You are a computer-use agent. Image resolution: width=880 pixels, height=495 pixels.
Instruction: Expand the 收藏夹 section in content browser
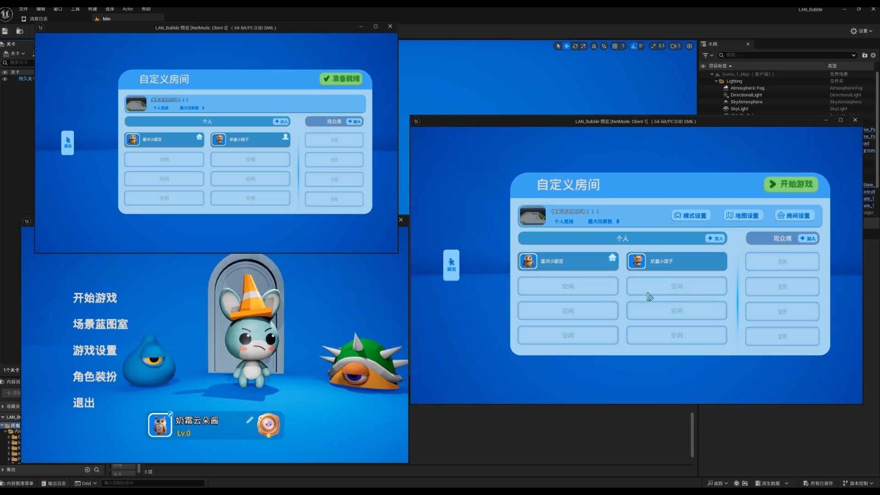tap(3, 406)
